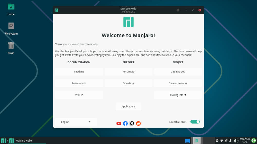Screen dimensions: 257x144
Task: Open the Trash desktop icon
Action: pos(11,46)
